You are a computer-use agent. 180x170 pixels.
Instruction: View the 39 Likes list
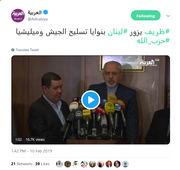pos(42,164)
